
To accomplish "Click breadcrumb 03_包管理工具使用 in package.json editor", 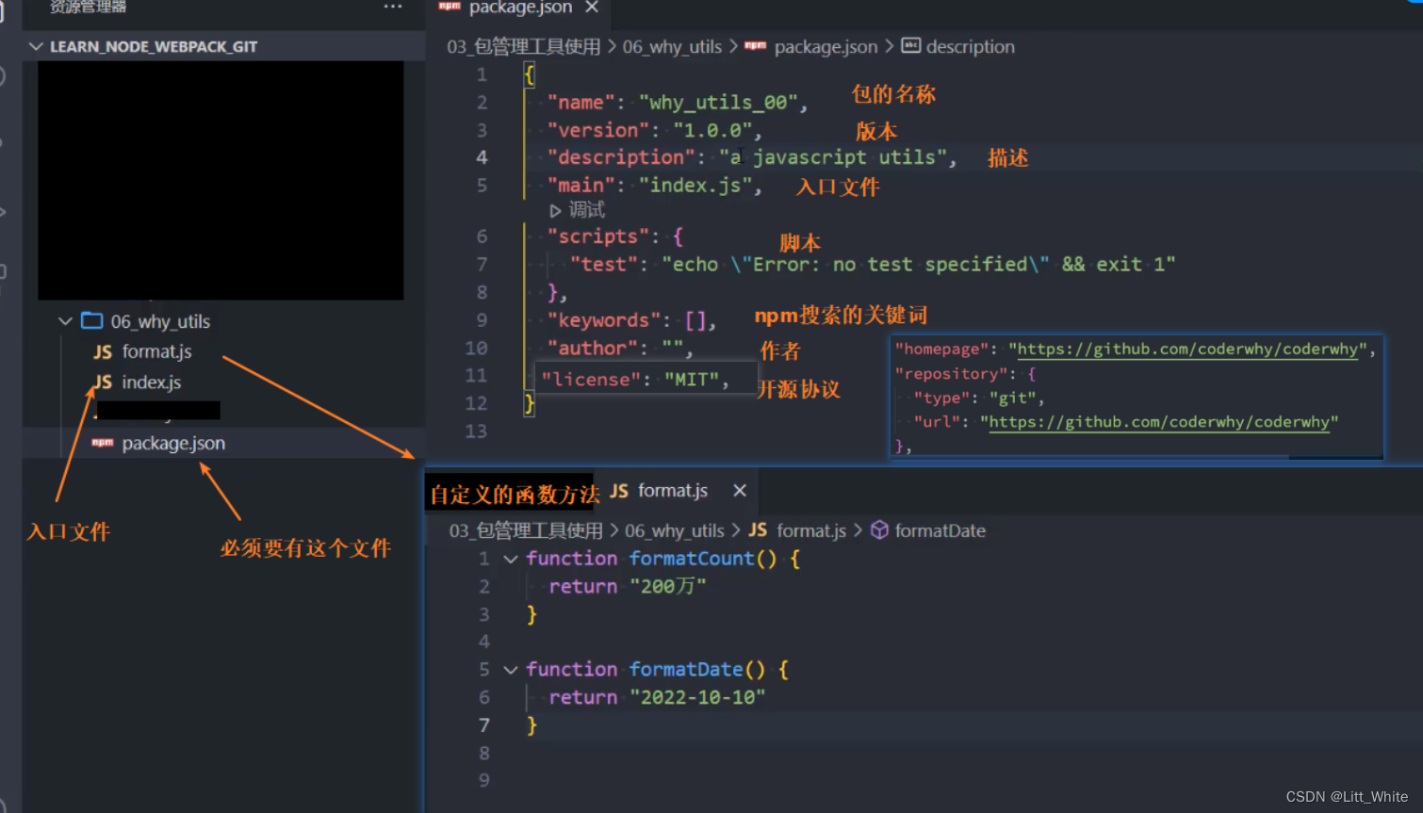I will pyautogui.click(x=523, y=47).
